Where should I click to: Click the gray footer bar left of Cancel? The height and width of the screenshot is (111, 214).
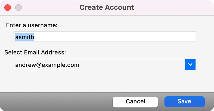pyautogui.click(x=54, y=101)
